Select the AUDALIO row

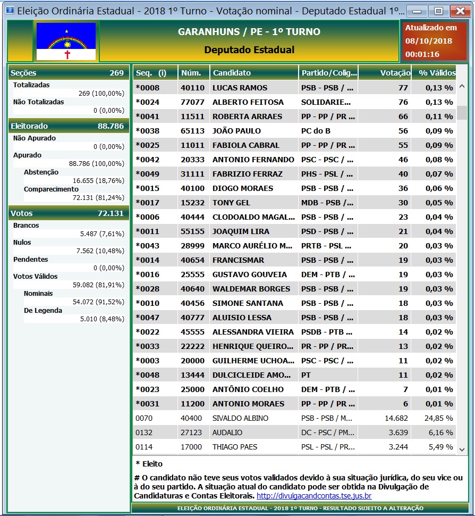click(294, 432)
